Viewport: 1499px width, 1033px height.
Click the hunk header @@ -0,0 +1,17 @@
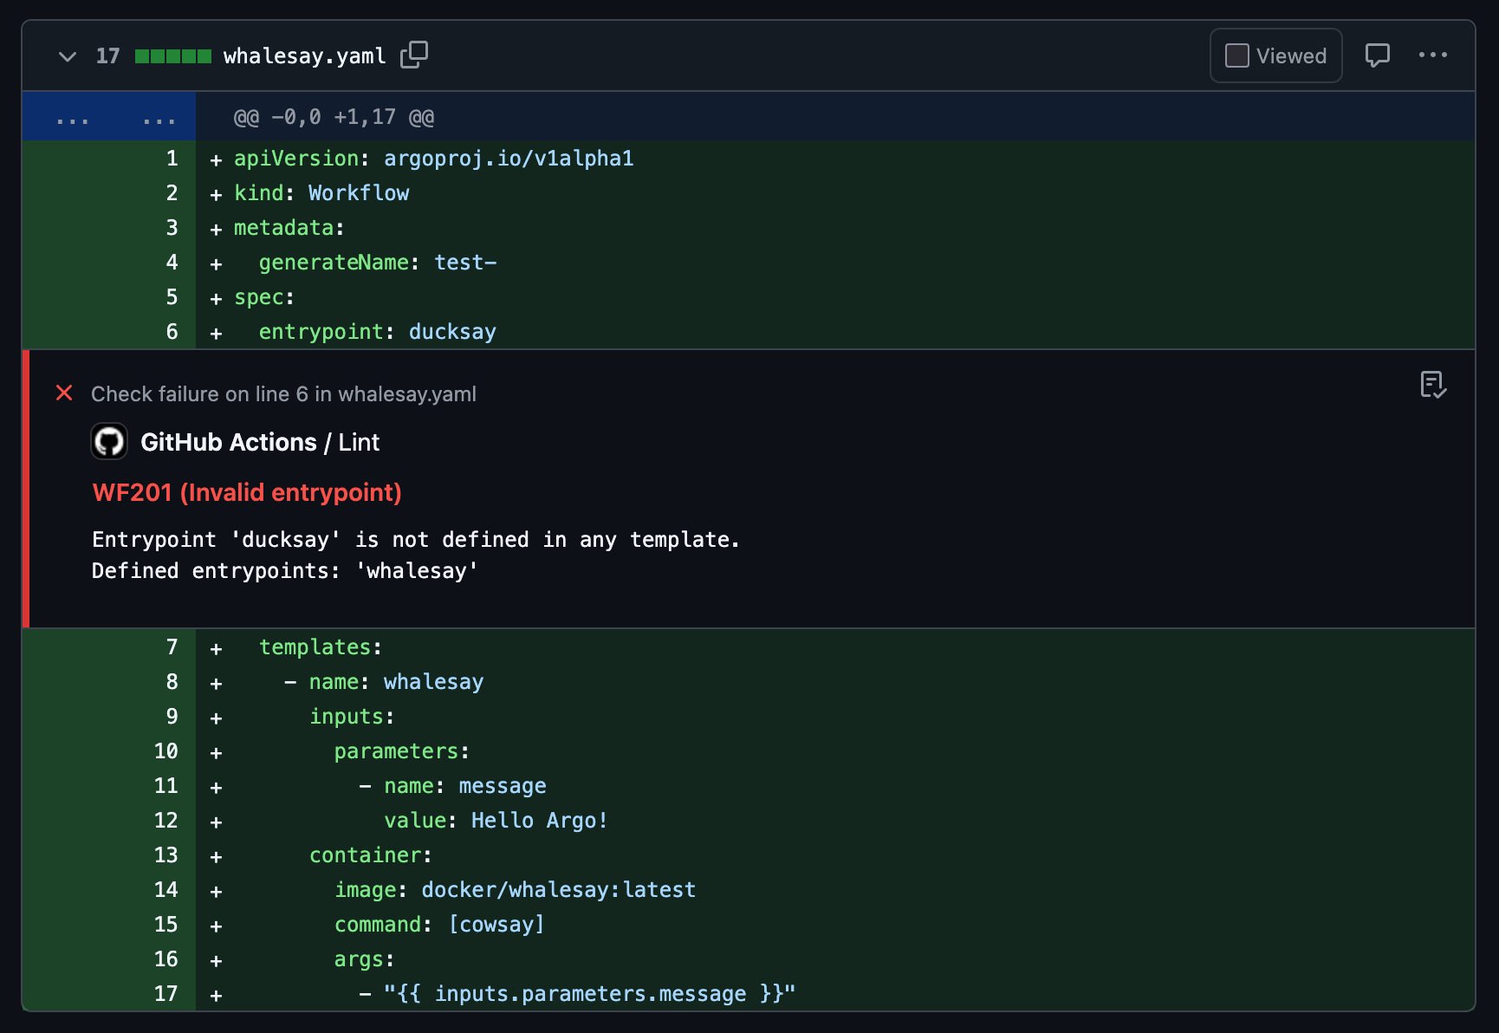[x=334, y=117]
